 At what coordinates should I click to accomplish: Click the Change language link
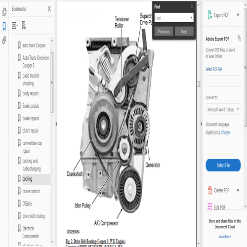coord(225,132)
